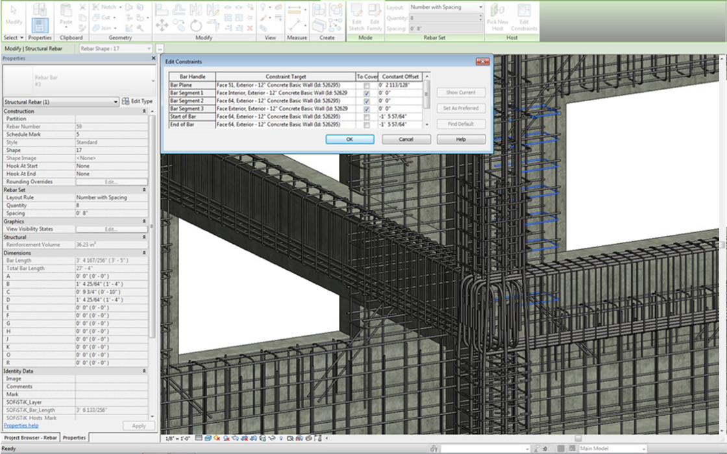Toggle To Cover for Bar Segment 3
Screen dimensions: 727x454
click(368, 108)
